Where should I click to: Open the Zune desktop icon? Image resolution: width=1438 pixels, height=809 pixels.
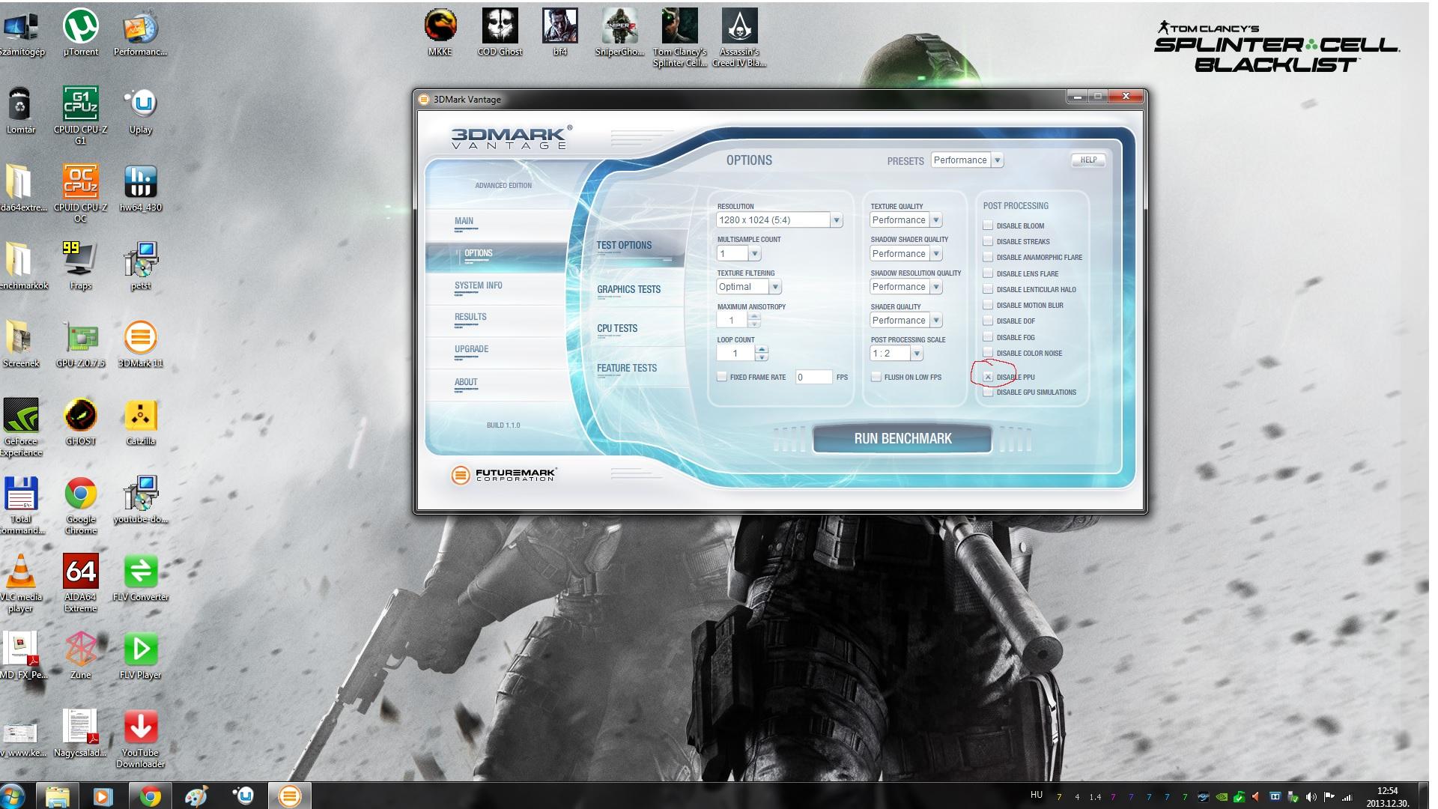[x=81, y=656]
